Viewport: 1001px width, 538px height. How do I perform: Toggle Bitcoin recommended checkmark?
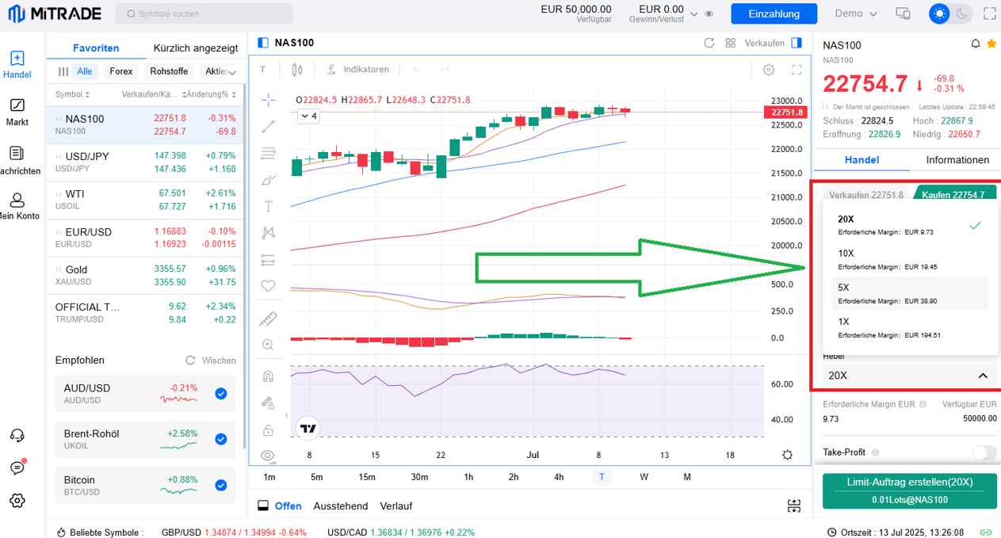(x=221, y=486)
